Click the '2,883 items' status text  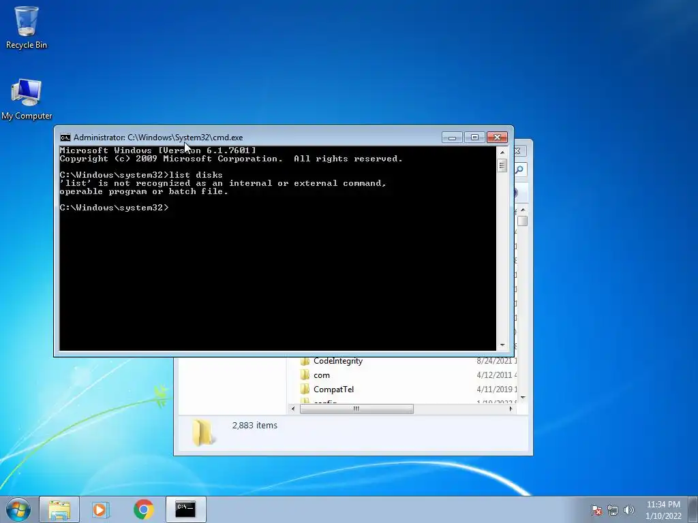point(255,426)
